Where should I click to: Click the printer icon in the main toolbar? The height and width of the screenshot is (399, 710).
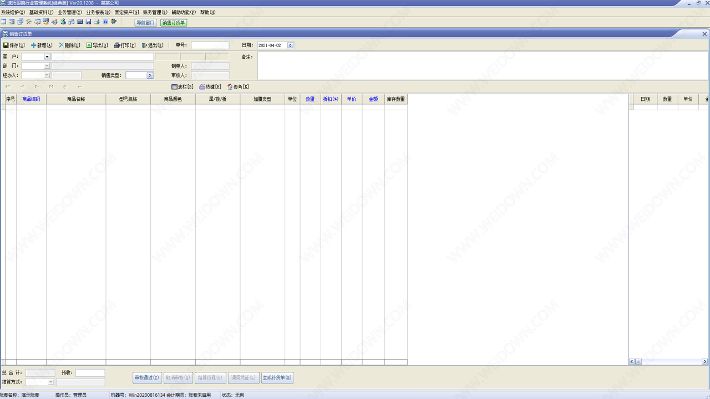[x=97, y=22]
